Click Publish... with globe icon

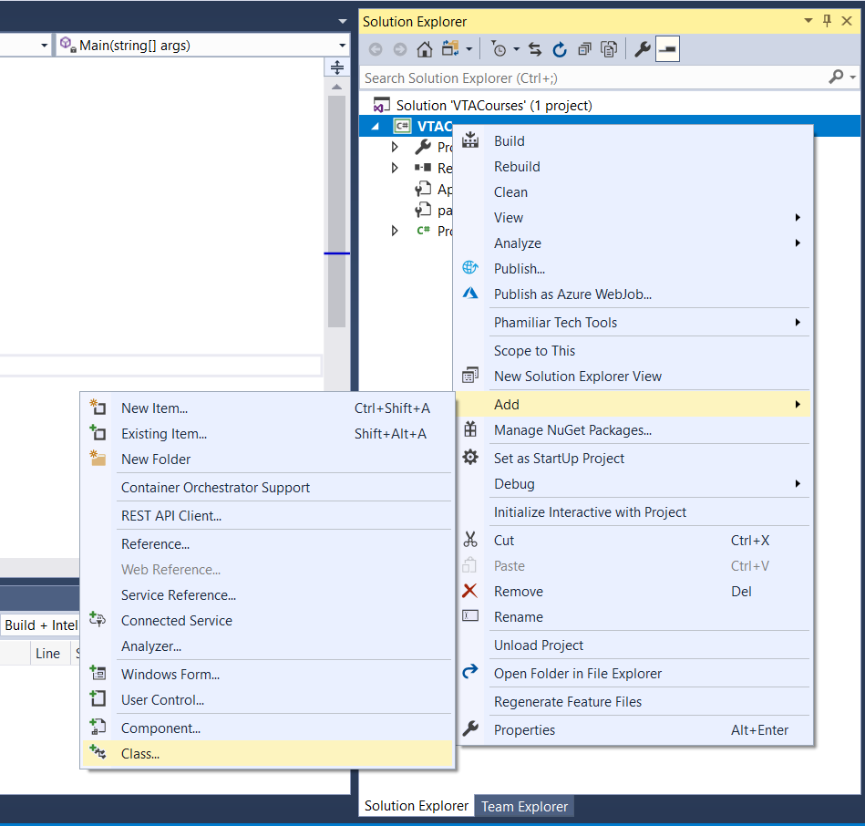(633, 269)
